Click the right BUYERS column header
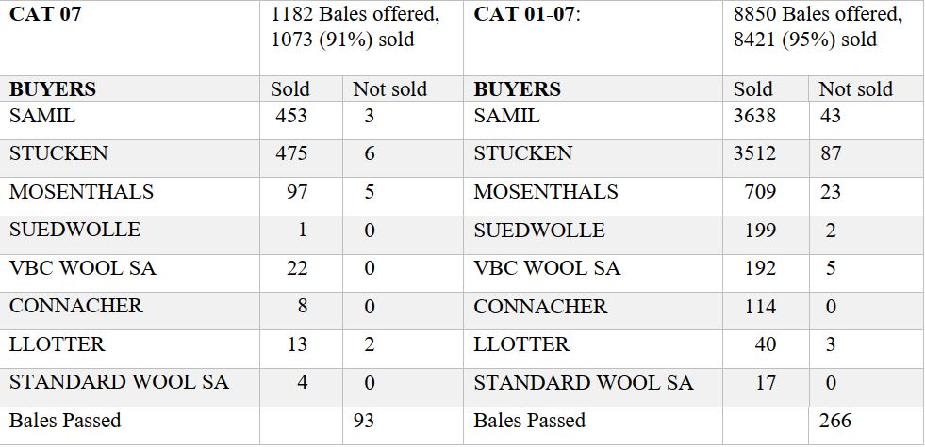The image size is (925, 447). click(517, 88)
